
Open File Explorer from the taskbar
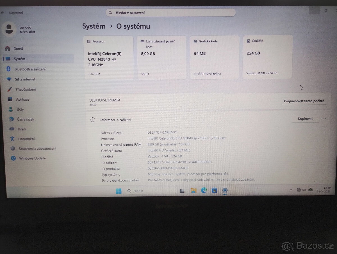click(193, 191)
